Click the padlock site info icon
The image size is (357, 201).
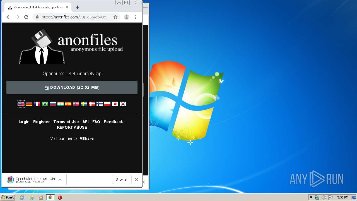click(x=37, y=17)
